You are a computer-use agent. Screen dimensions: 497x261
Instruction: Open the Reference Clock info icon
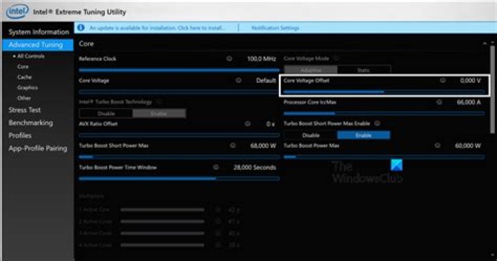pos(229,59)
